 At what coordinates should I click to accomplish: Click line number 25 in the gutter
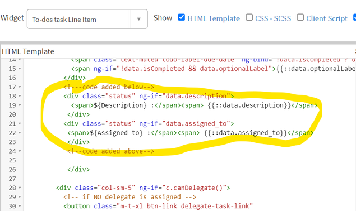[x=12, y=160]
